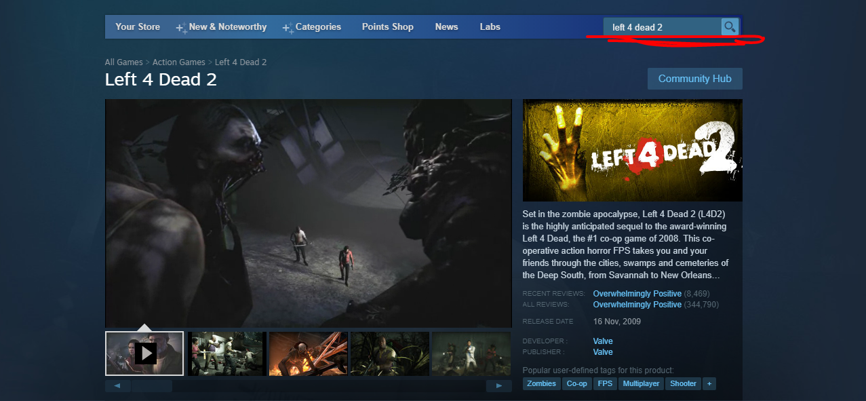Select the Multiplayer tag
Screen dimensions: 866x401
641,383
